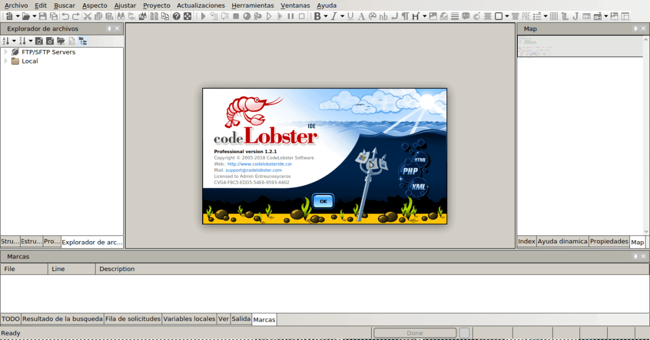This screenshot has width=650, height=340.
Task: Open the dropdown beside the Bold icon
Action: [x=326, y=16]
